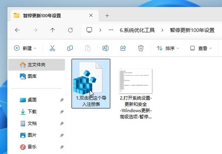Screen dimensions: 222x154
Task: Click the Paste clipboard icon
Action: pyautogui.click(x=88, y=48)
